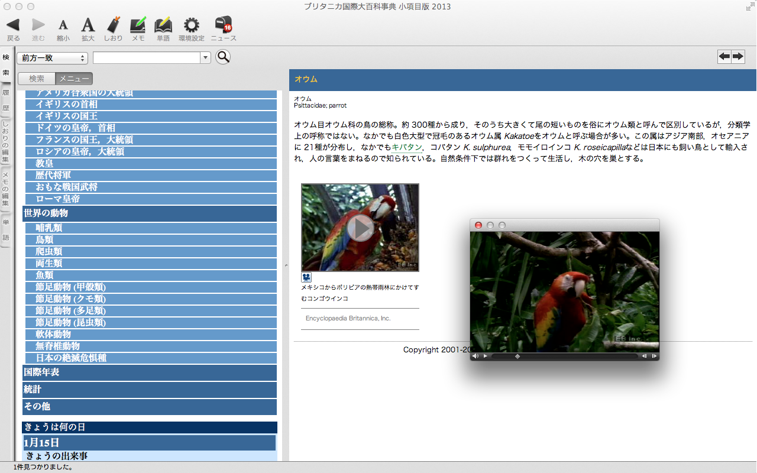Switch to the 検索 segment tab
Image resolution: width=757 pixels, height=473 pixels.
[37, 79]
